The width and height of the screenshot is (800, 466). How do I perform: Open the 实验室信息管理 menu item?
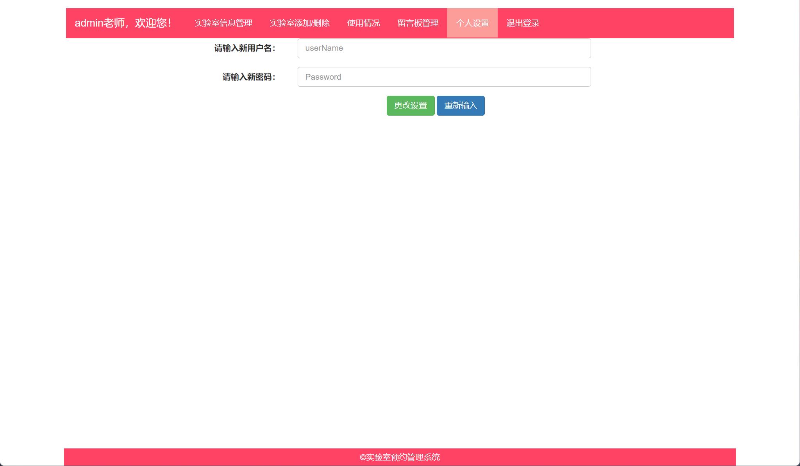(x=224, y=23)
